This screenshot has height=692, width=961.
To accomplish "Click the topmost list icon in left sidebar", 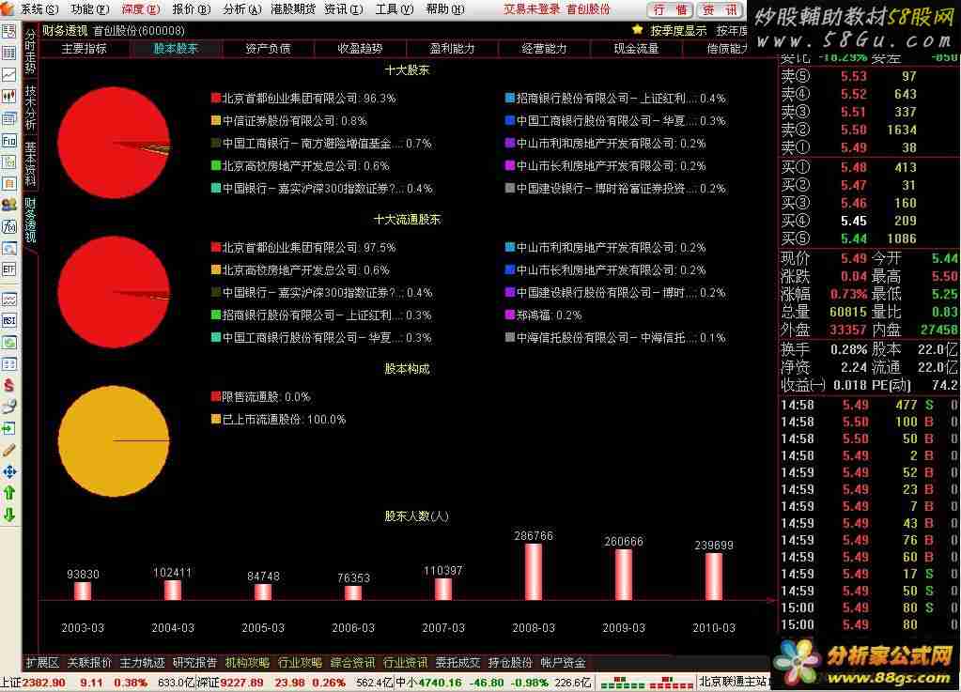I will [x=9, y=32].
